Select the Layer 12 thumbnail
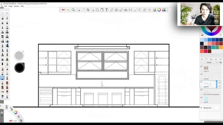This screenshot has width=223, height=125. coord(206,68)
